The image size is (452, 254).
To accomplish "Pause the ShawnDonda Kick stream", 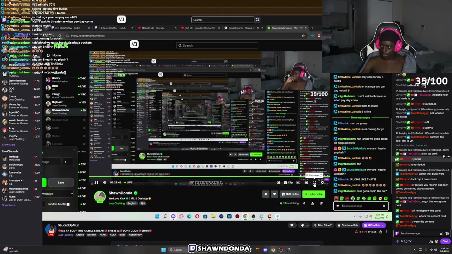I will [x=96, y=182].
